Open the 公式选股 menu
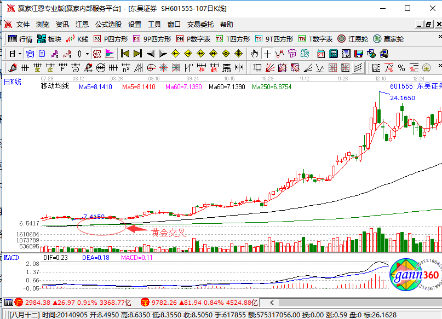The height and width of the screenshot is (319, 442). tap(108, 25)
